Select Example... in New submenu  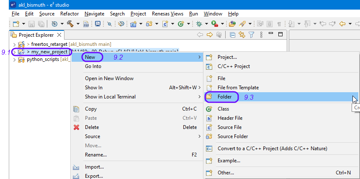(x=281, y=161)
